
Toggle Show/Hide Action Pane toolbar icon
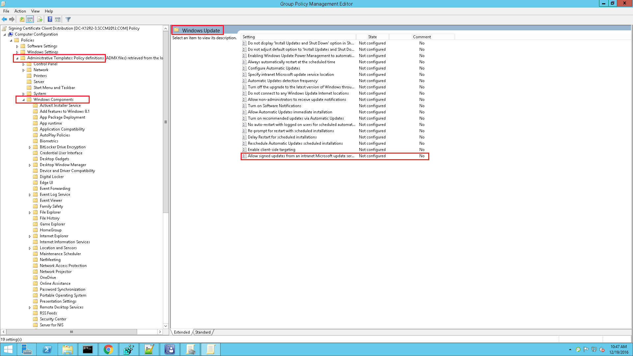(x=58, y=19)
